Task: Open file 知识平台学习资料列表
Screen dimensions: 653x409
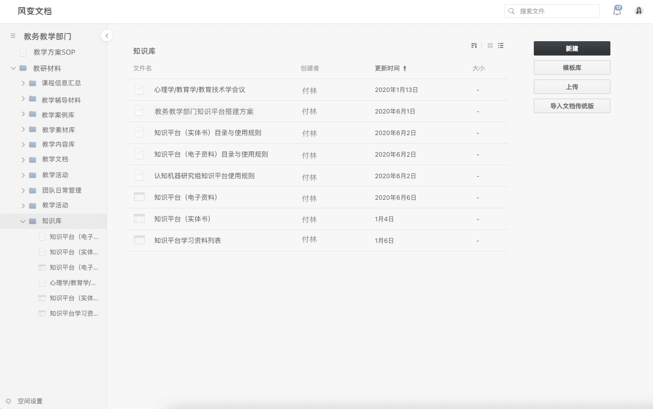Action: 188,240
